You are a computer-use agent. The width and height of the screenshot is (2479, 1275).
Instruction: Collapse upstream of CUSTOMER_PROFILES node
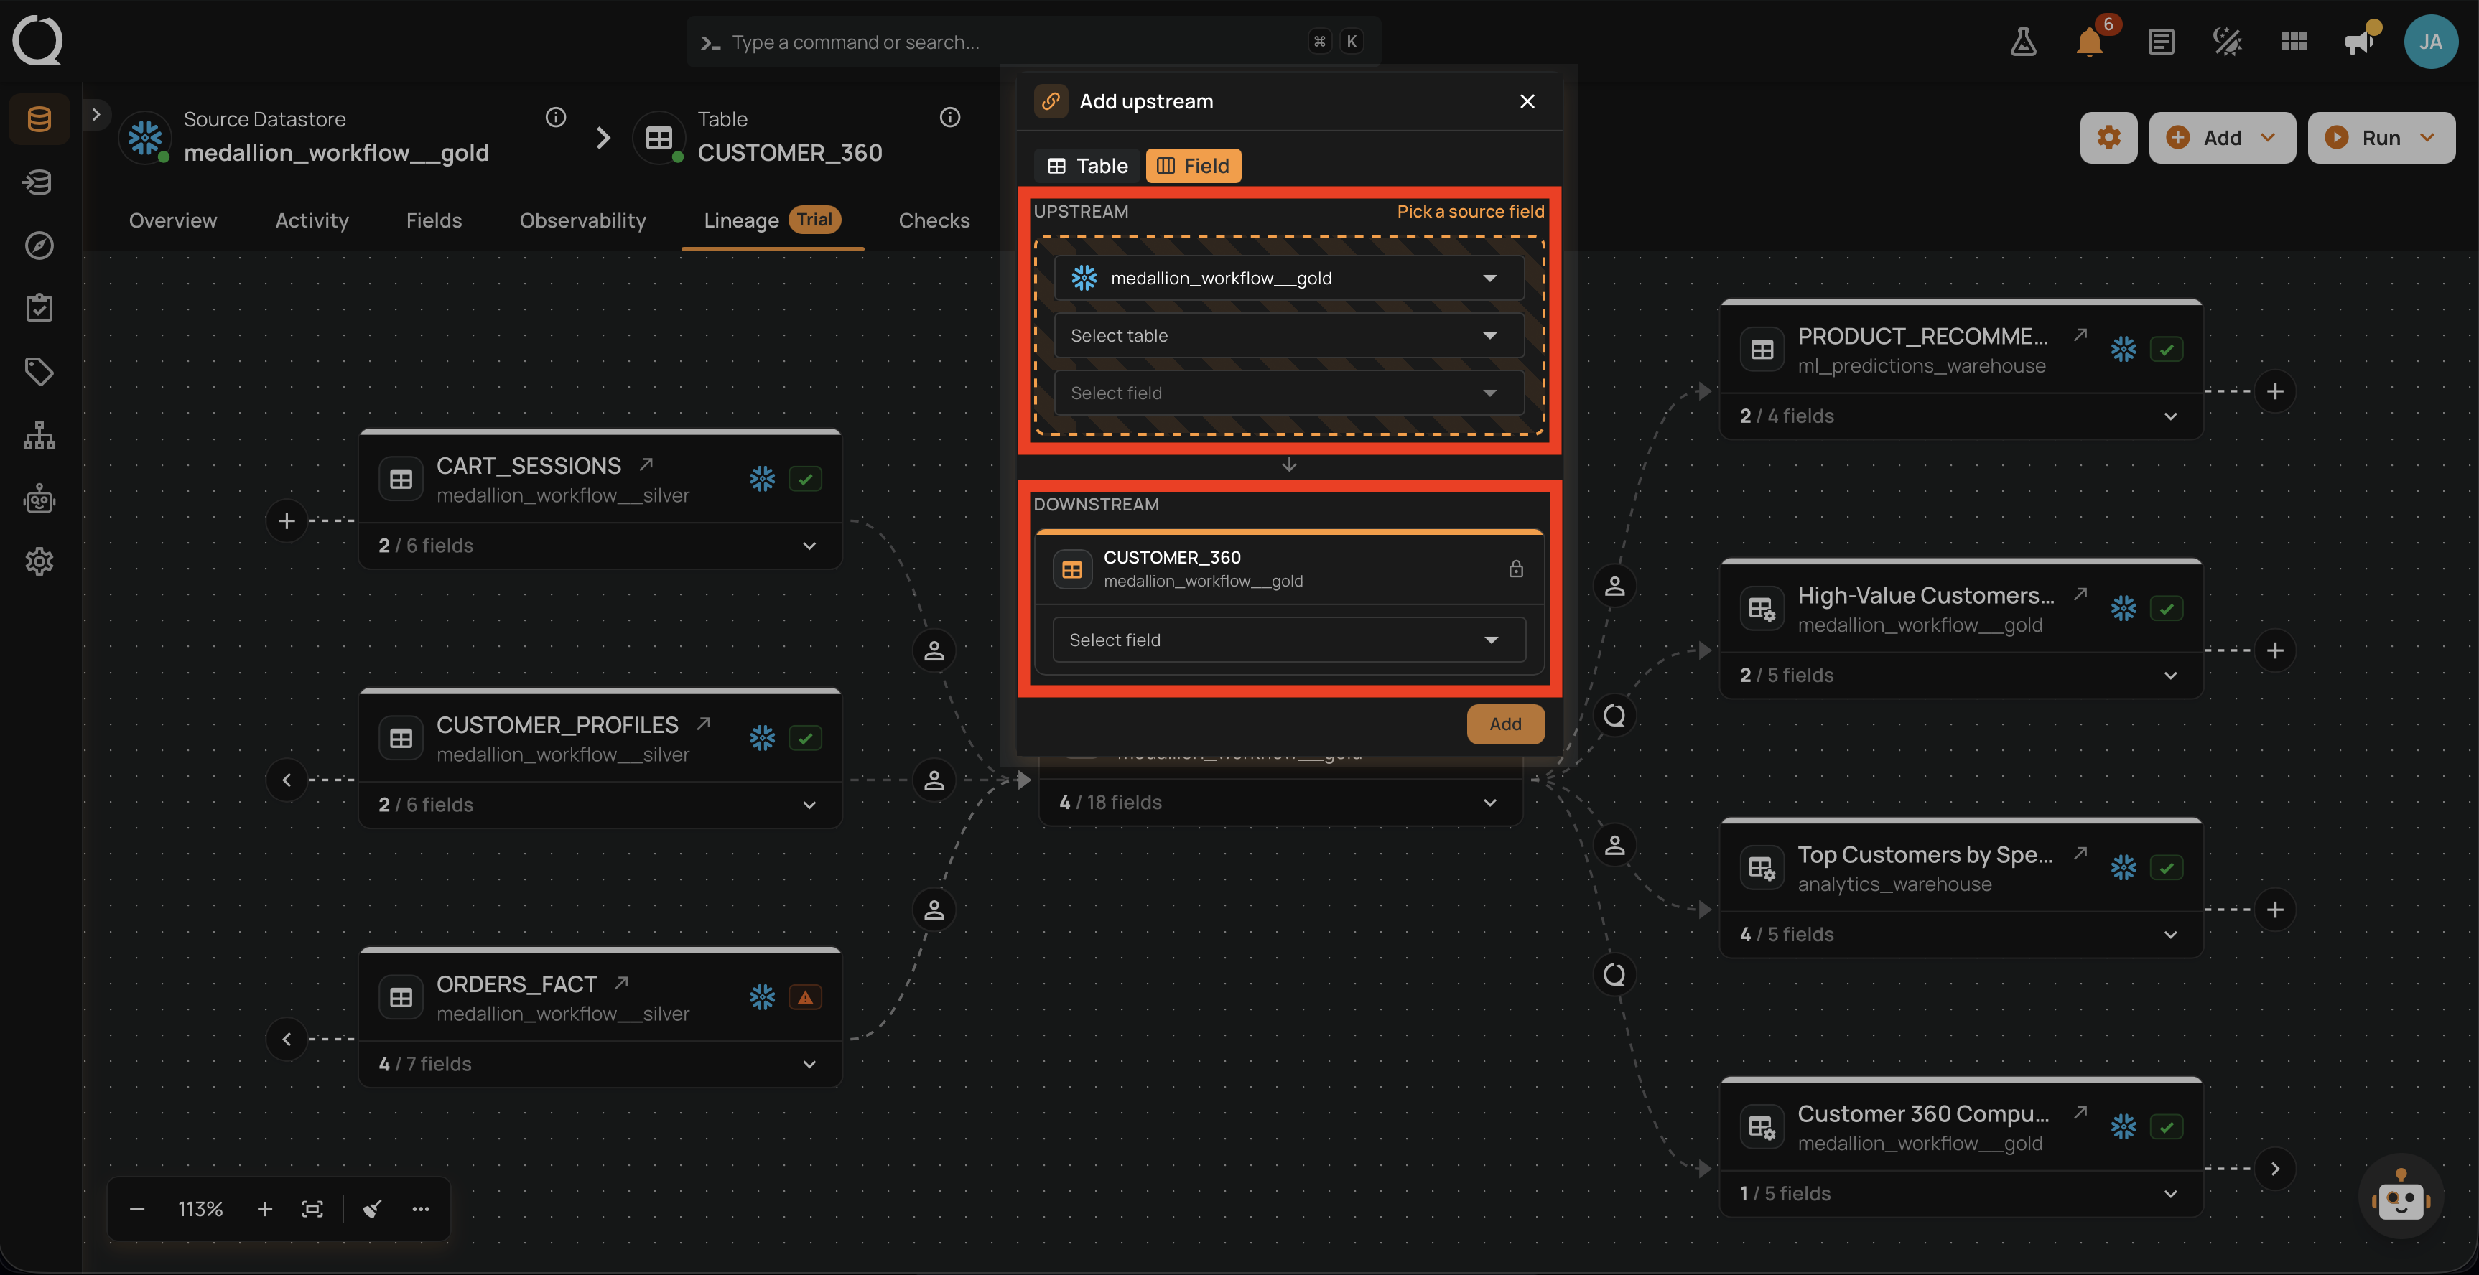[x=287, y=780]
